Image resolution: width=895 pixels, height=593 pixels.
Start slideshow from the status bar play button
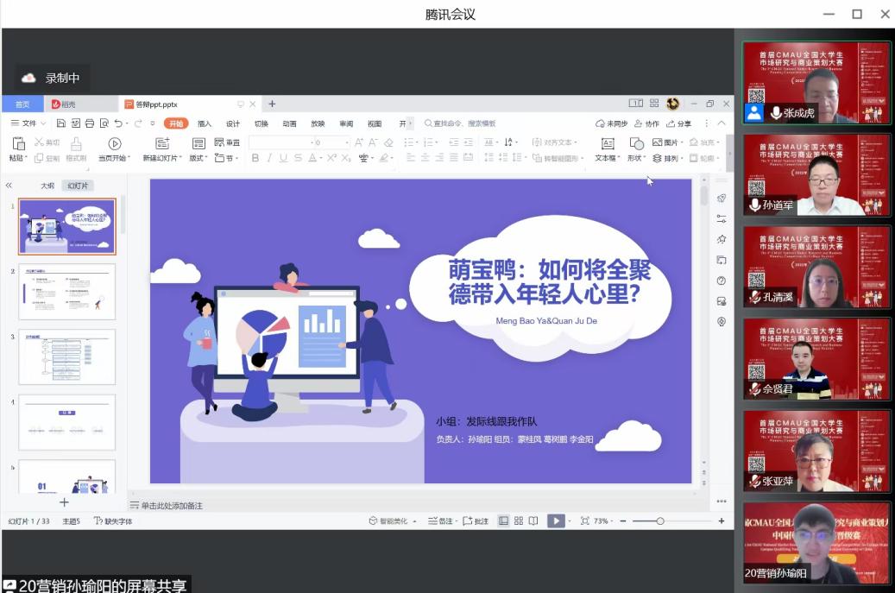(555, 520)
